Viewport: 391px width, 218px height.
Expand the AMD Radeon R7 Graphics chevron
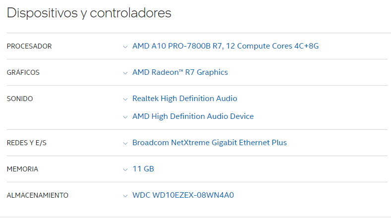(125, 73)
